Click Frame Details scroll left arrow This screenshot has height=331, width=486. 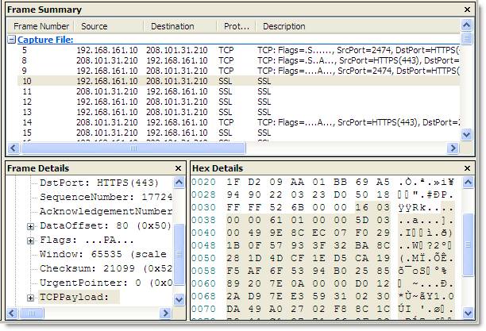[12, 313]
